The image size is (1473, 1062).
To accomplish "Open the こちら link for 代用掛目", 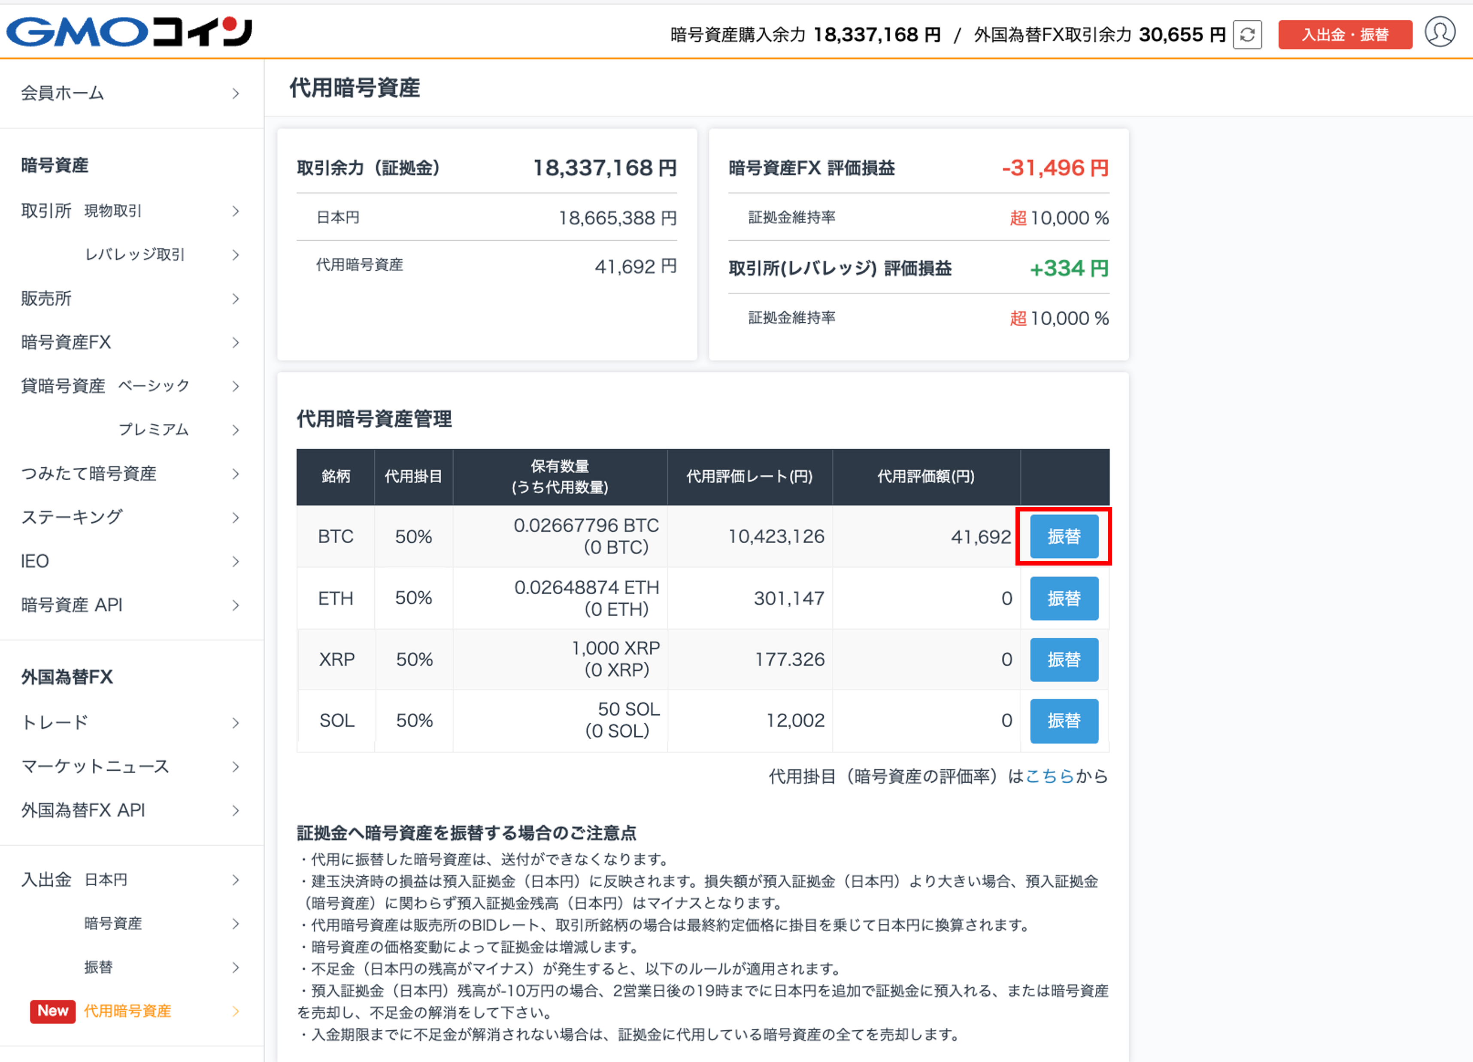I will [1049, 776].
